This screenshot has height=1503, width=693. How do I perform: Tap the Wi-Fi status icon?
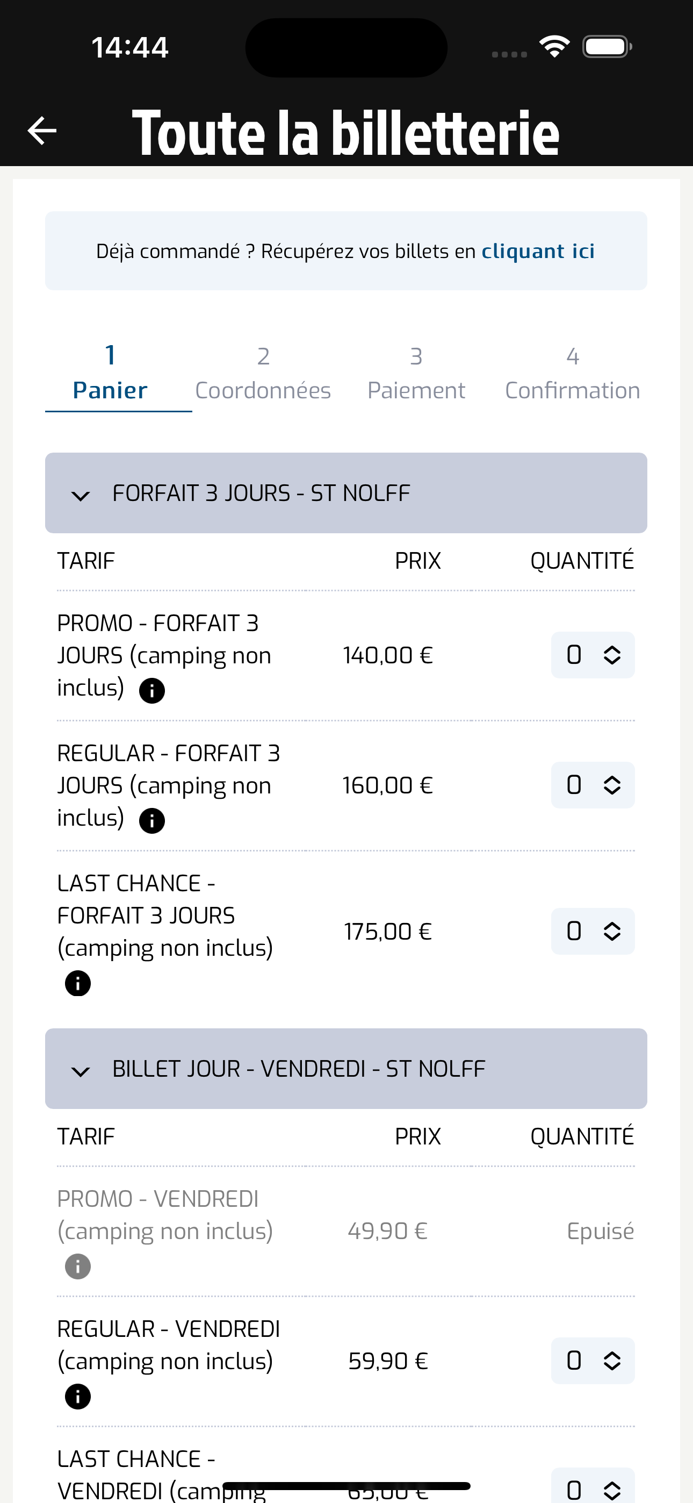(x=554, y=47)
